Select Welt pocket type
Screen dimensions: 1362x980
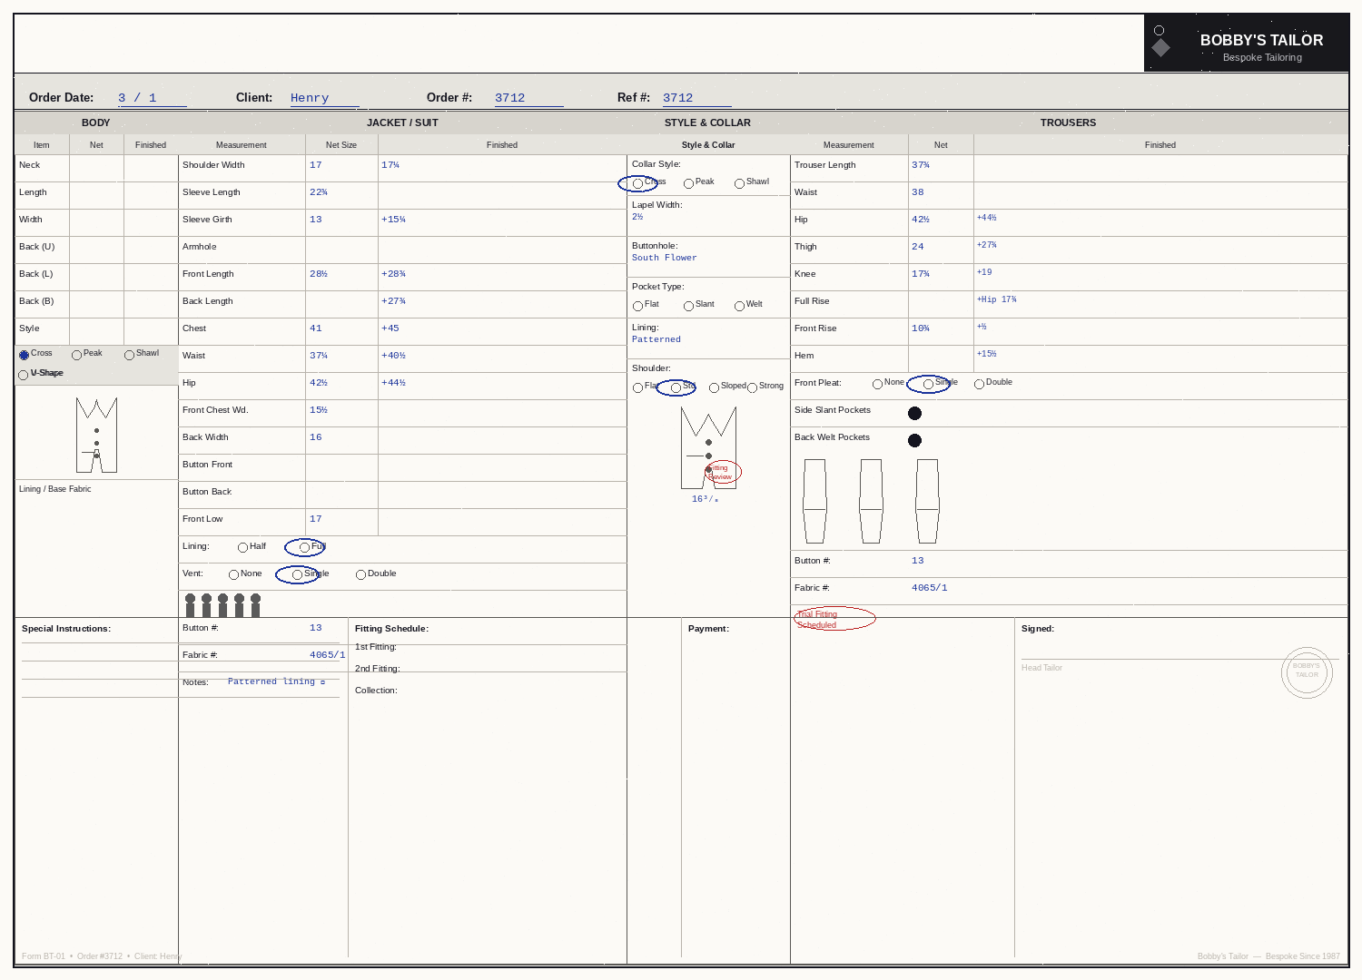[x=739, y=306]
